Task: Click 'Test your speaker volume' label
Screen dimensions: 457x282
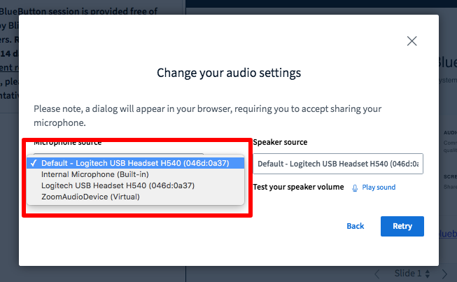Action: (298, 187)
